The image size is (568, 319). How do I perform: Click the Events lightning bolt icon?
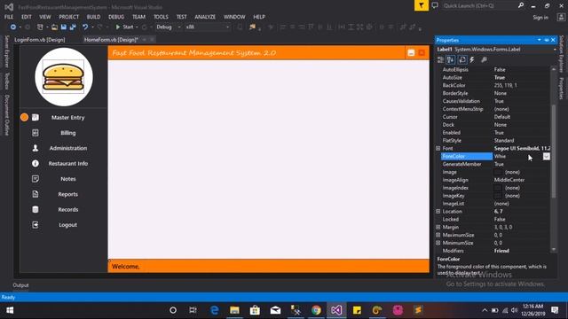[x=472, y=59]
